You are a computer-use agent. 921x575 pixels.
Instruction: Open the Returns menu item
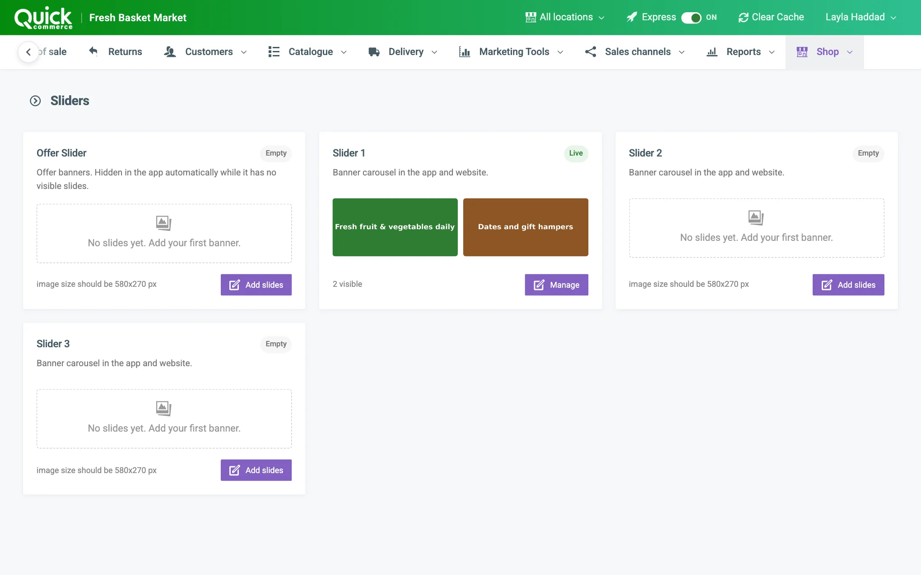point(115,52)
